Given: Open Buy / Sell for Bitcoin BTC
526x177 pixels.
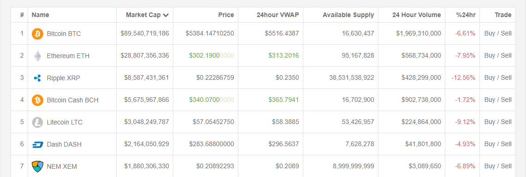Looking at the screenshot, I should pyautogui.click(x=498, y=34).
